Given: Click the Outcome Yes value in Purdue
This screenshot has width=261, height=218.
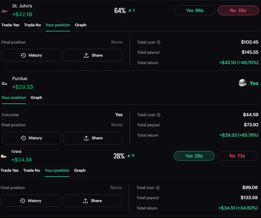Looking at the screenshot, I should click(119, 115).
